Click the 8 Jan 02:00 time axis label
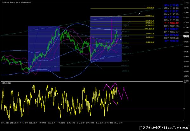Viewport: 190px width, 131px height. click(x=61, y=123)
